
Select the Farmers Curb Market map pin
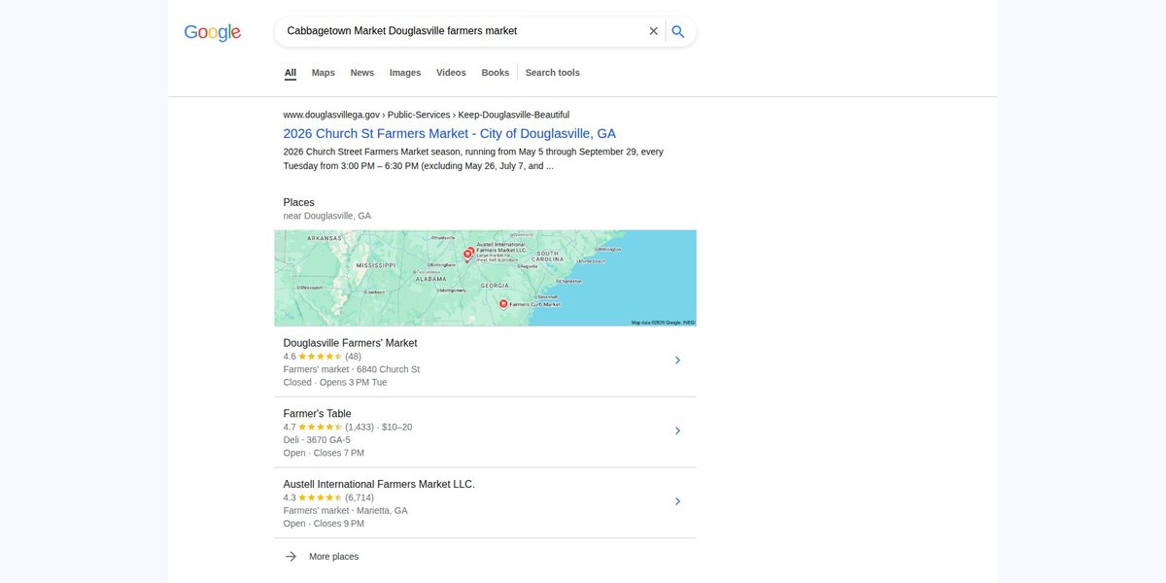[x=503, y=303]
